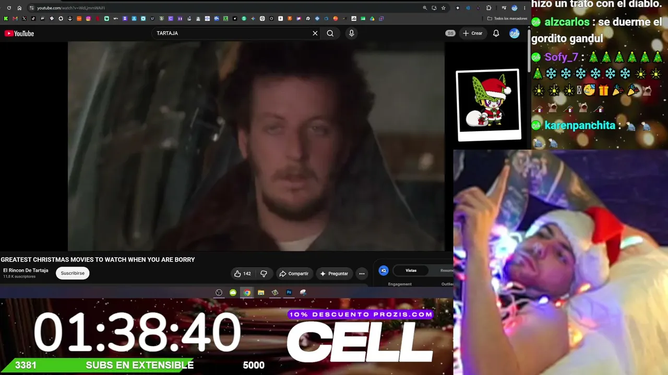Open the green cloud app in taskbar
This screenshot has height=375, width=668.
pos(233,293)
